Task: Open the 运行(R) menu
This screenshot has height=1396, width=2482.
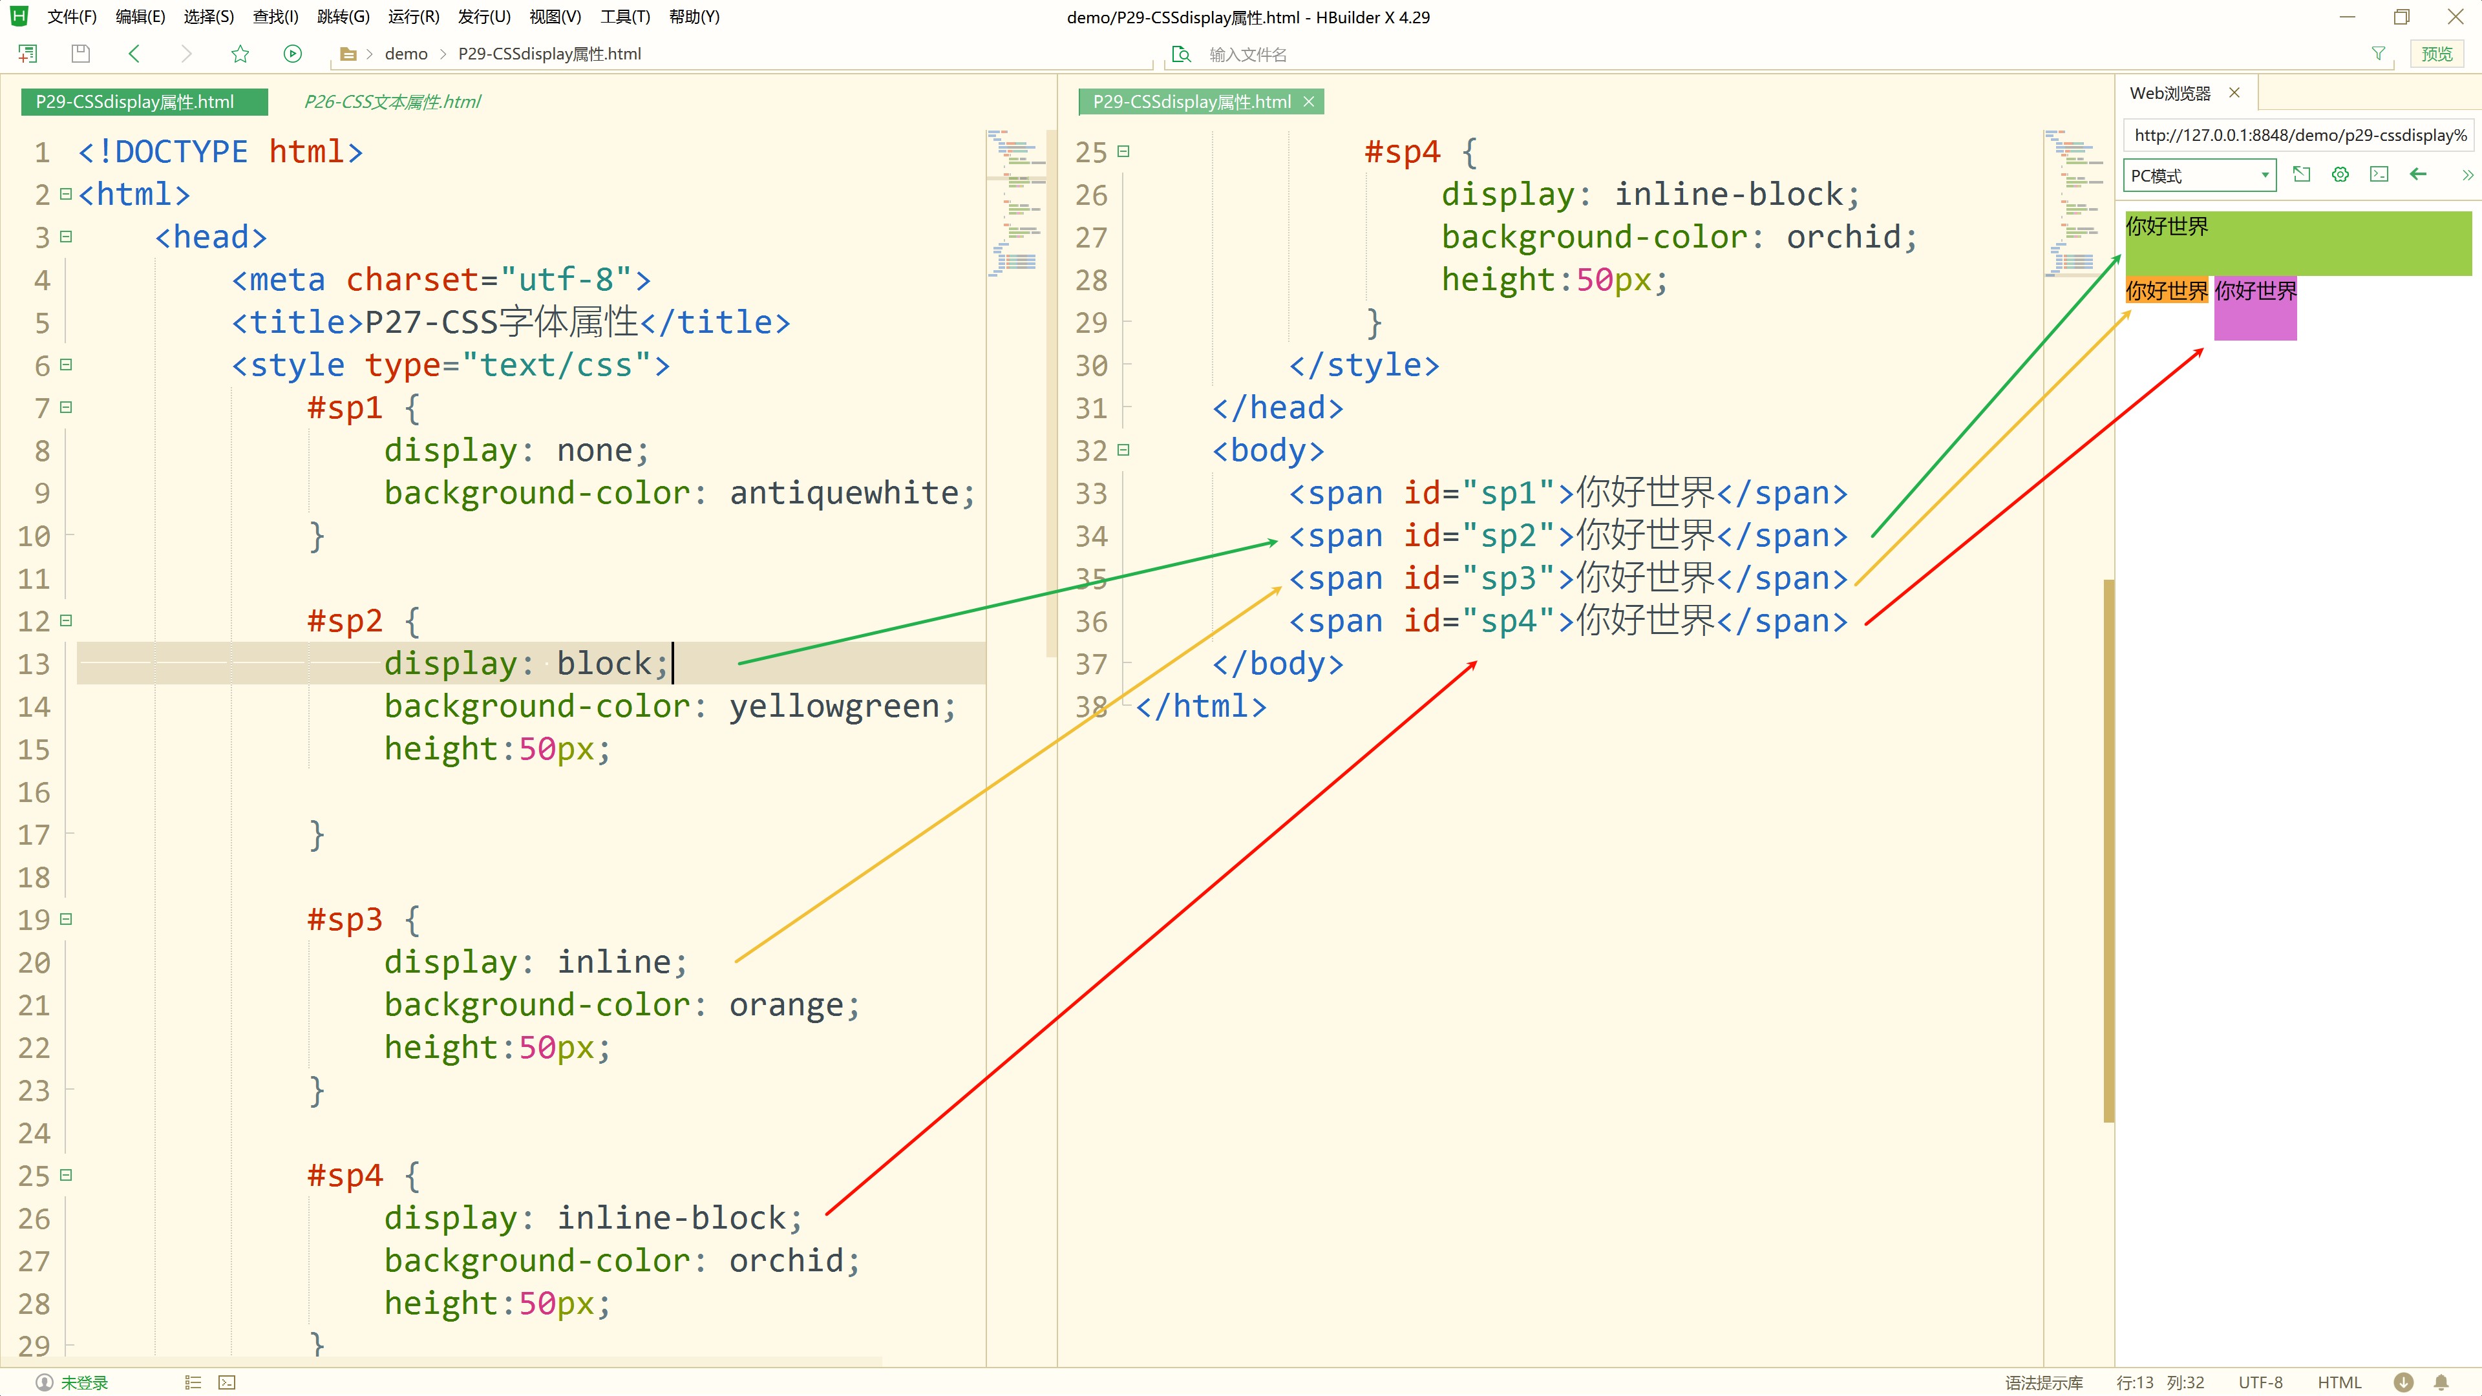Action: [414, 16]
